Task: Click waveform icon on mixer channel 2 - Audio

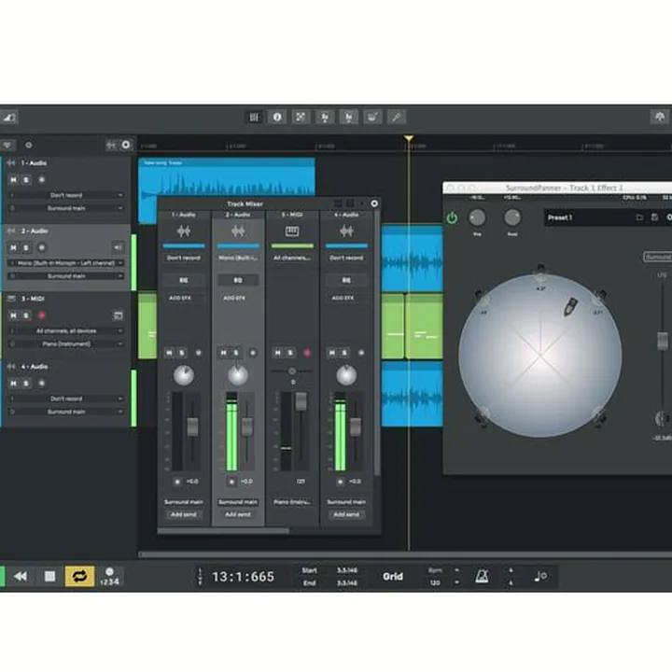Action: tap(238, 231)
